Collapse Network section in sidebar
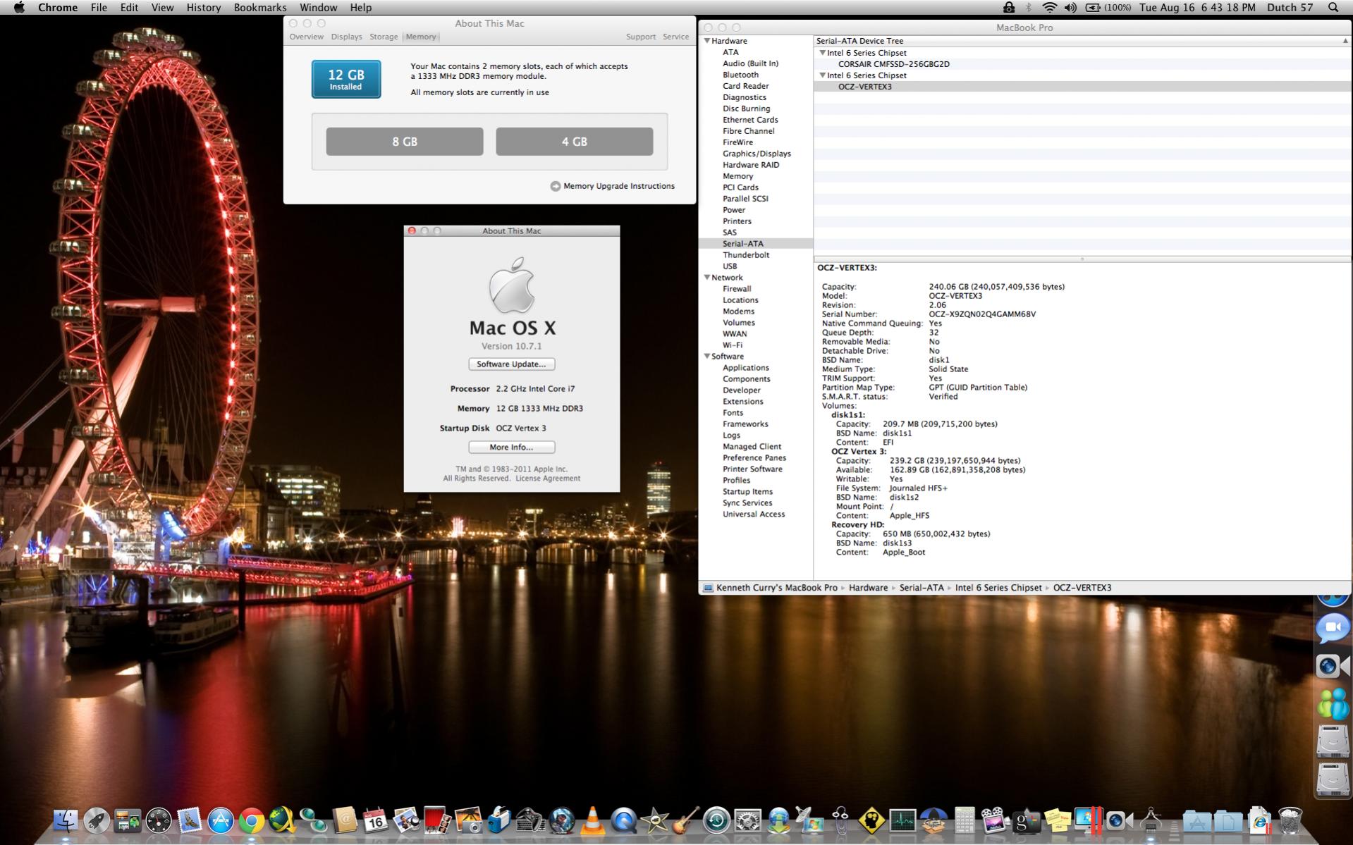 (707, 278)
